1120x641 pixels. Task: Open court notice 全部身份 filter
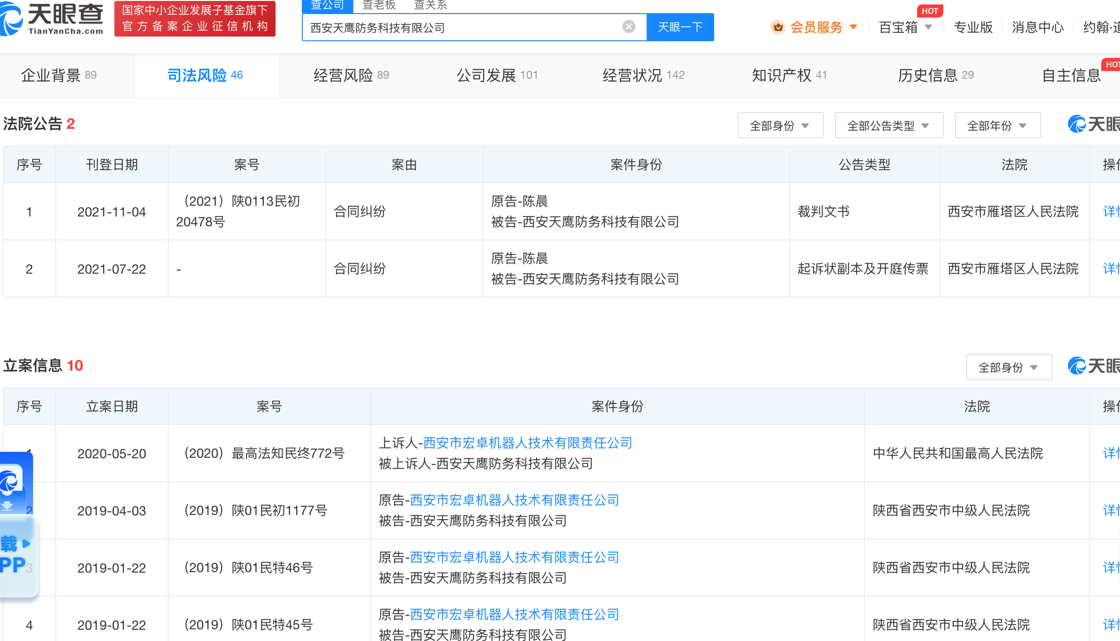(x=780, y=126)
